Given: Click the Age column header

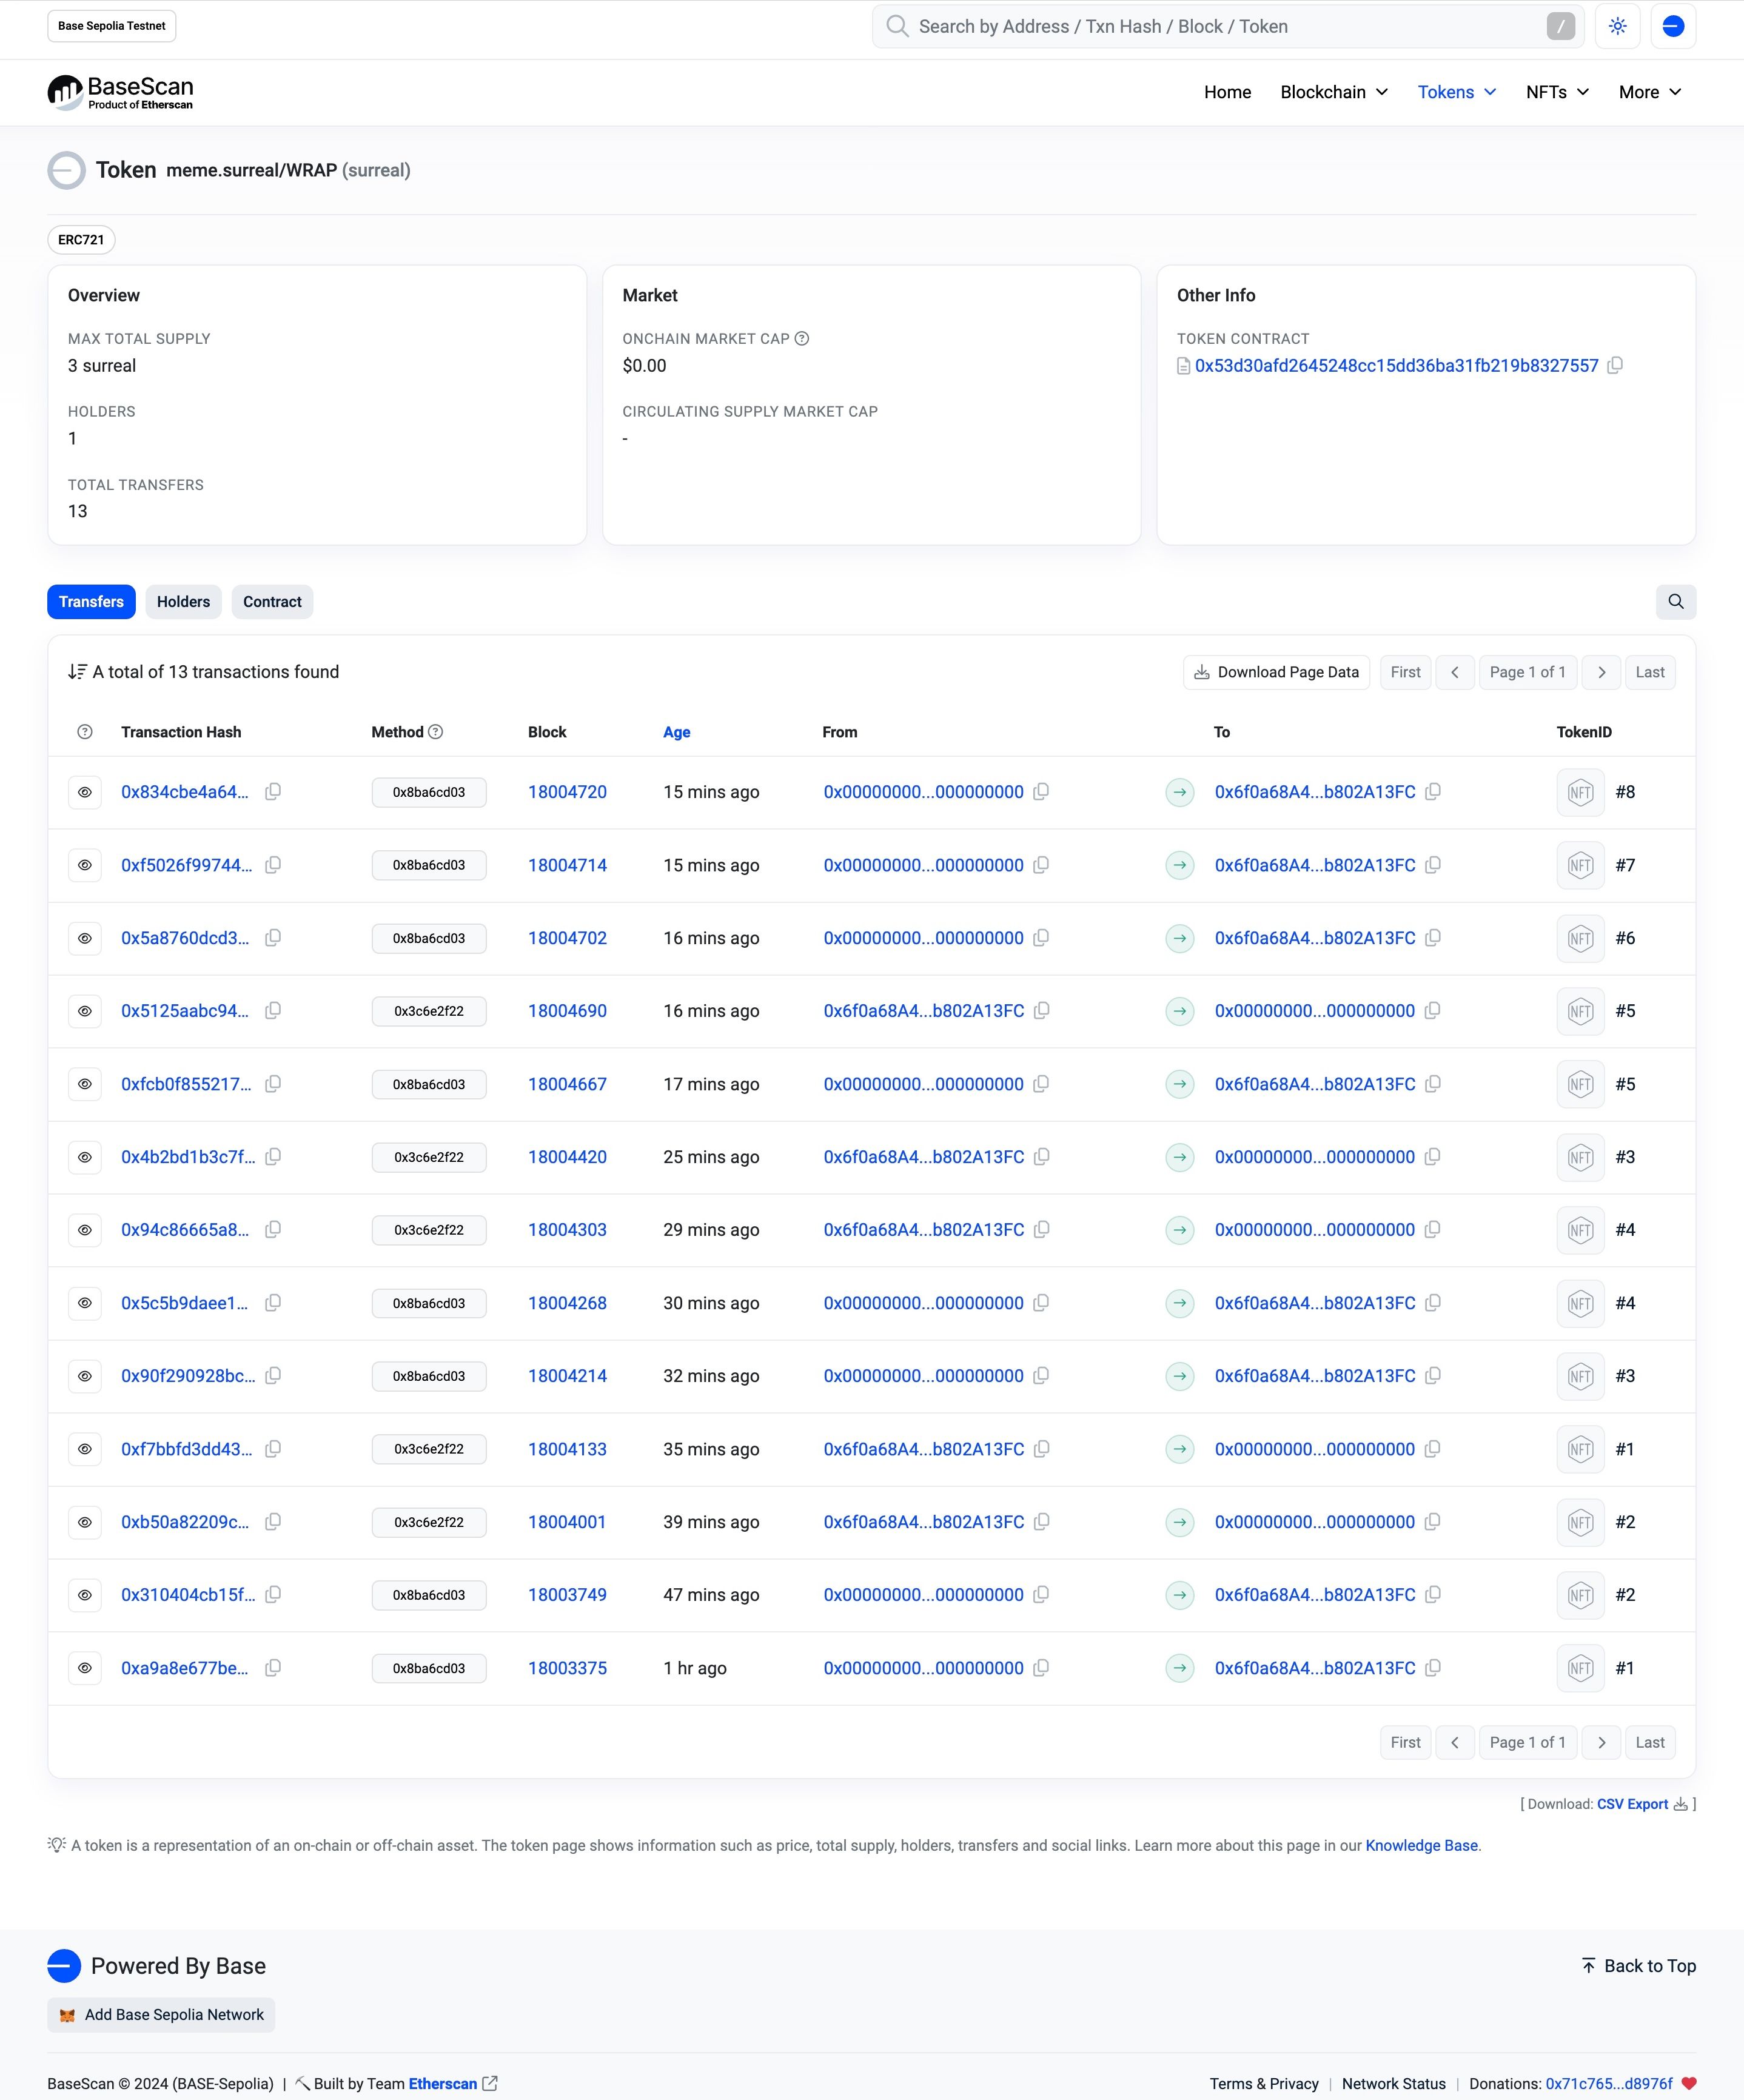Looking at the screenshot, I should (677, 732).
